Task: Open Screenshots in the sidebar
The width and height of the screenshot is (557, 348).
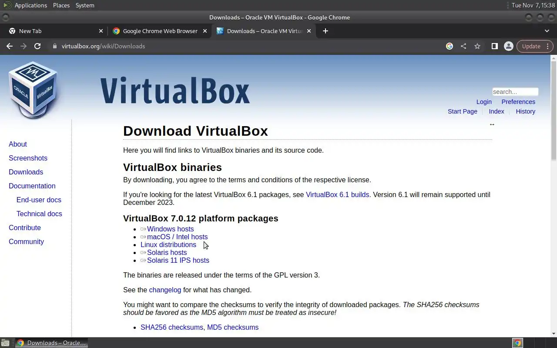Action: pos(28,158)
